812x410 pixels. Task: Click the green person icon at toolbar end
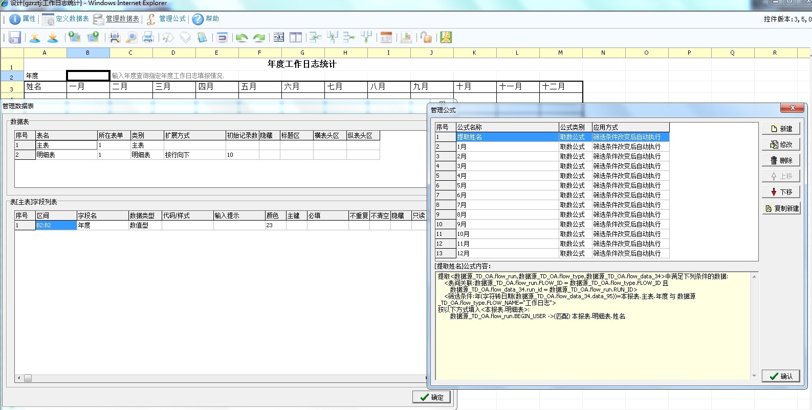coord(446,37)
